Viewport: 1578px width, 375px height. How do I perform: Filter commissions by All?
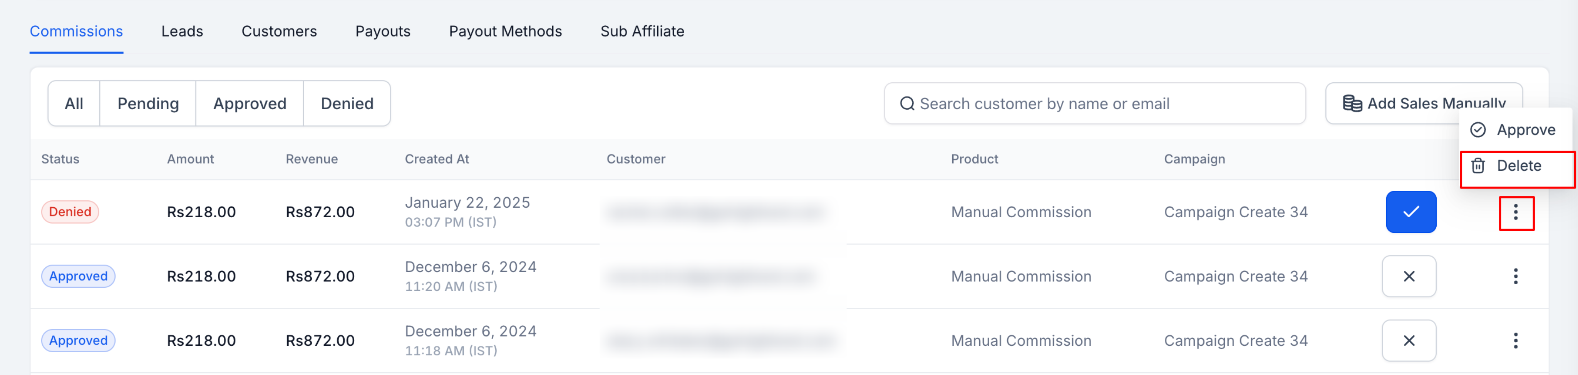(74, 103)
